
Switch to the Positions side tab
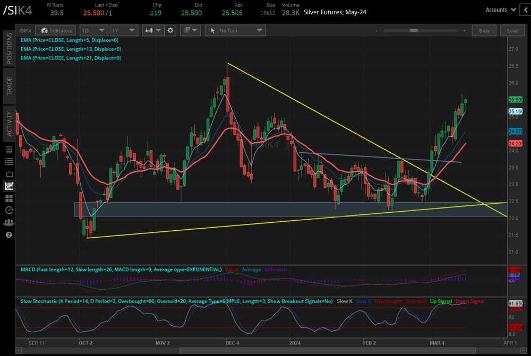click(x=8, y=49)
